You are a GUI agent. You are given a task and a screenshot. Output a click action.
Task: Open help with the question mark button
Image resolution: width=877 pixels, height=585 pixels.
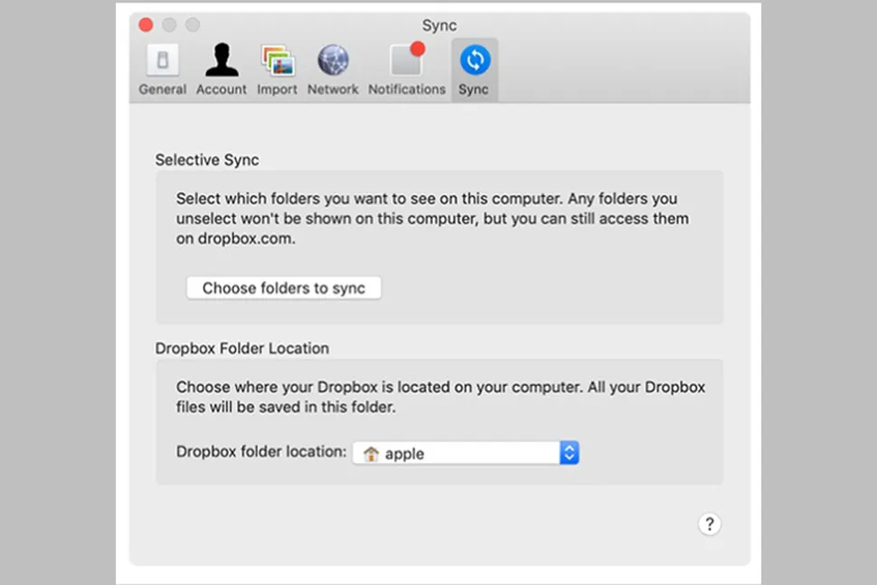click(710, 524)
